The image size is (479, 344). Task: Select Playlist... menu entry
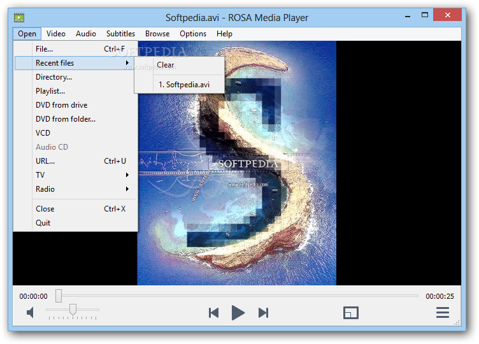click(75, 91)
